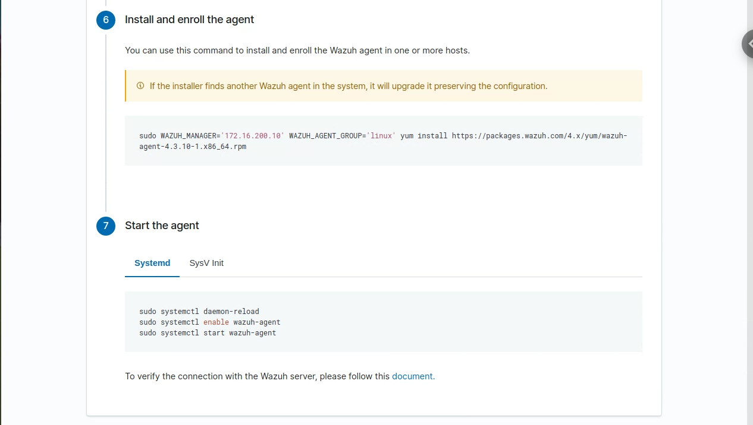Click the info icon in the upgrade warning
Viewport: 753px width, 425px height.
click(x=140, y=86)
